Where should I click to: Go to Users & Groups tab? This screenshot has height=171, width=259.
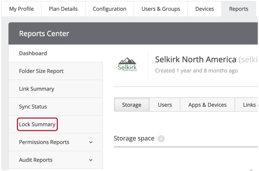tap(161, 9)
